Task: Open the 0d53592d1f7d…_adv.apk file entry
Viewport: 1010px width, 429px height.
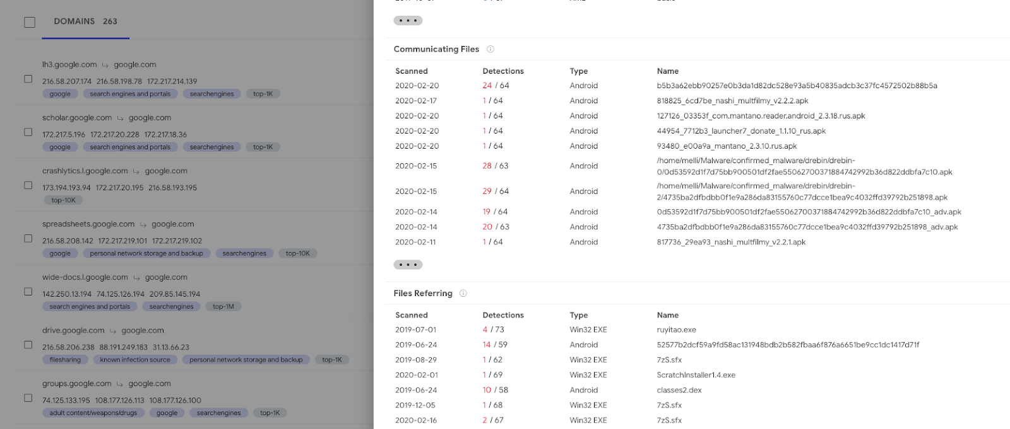Action: pos(809,212)
